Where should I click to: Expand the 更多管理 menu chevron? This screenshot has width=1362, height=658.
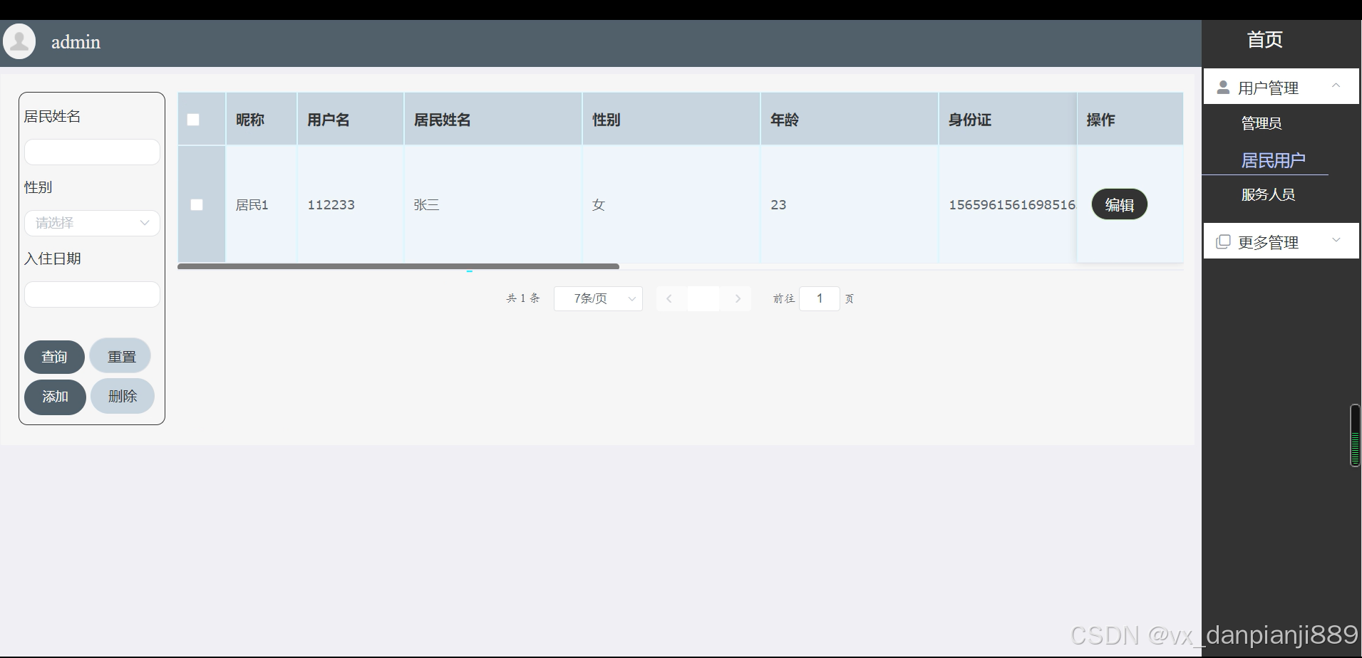pos(1336,240)
